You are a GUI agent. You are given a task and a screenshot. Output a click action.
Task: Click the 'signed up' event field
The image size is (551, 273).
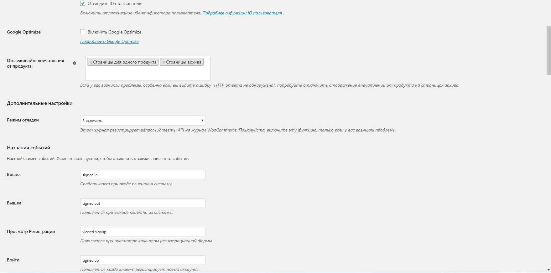143,260
